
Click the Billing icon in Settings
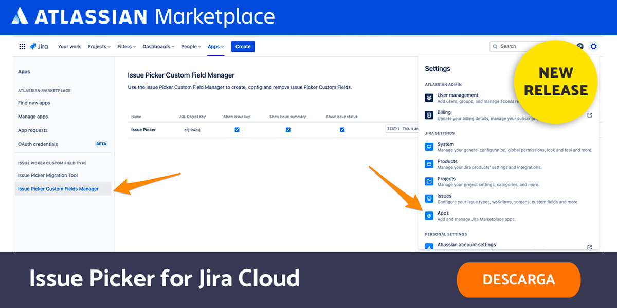click(x=429, y=115)
